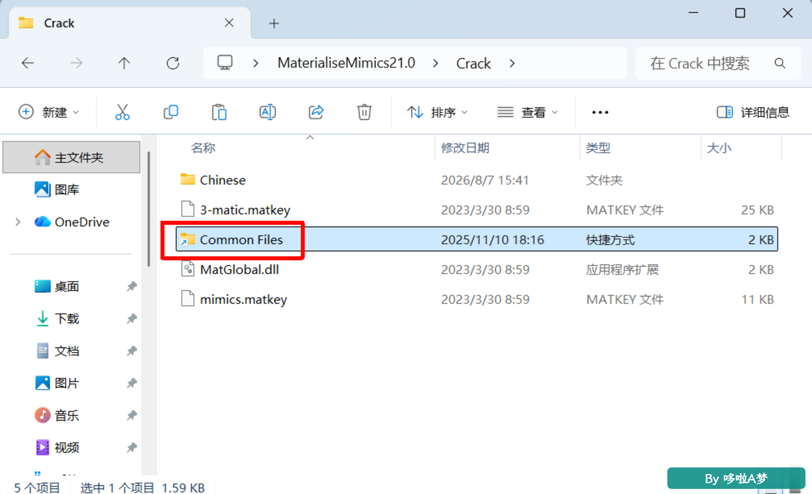Sort by the 大小 column header
Viewport: 812px width, 494px height.
pyautogui.click(x=719, y=148)
